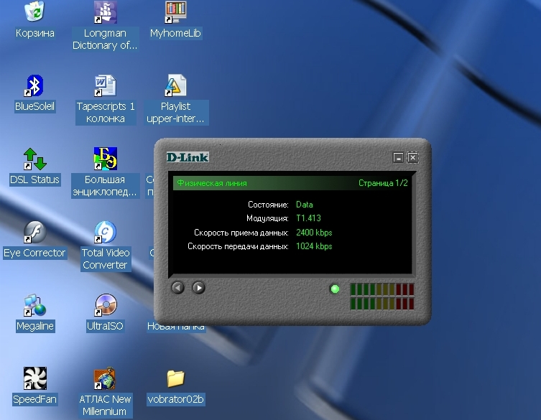Click the D-Link logo in widget
Image resolution: width=541 pixels, height=420 pixels.
click(x=188, y=157)
